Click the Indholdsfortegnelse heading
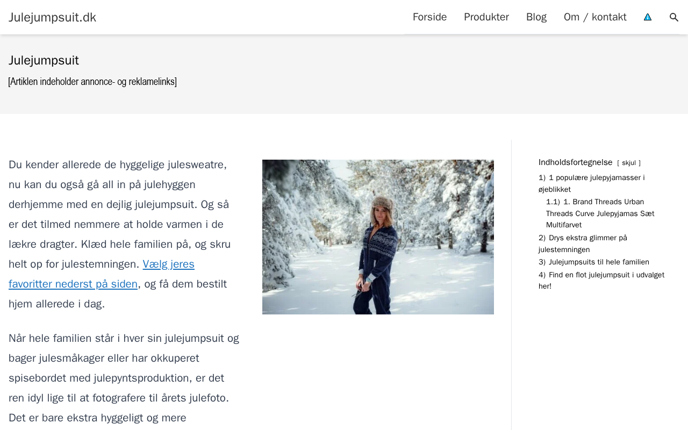This screenshot has height=430, width=688. pyautogui.click(x=575, y=162)
